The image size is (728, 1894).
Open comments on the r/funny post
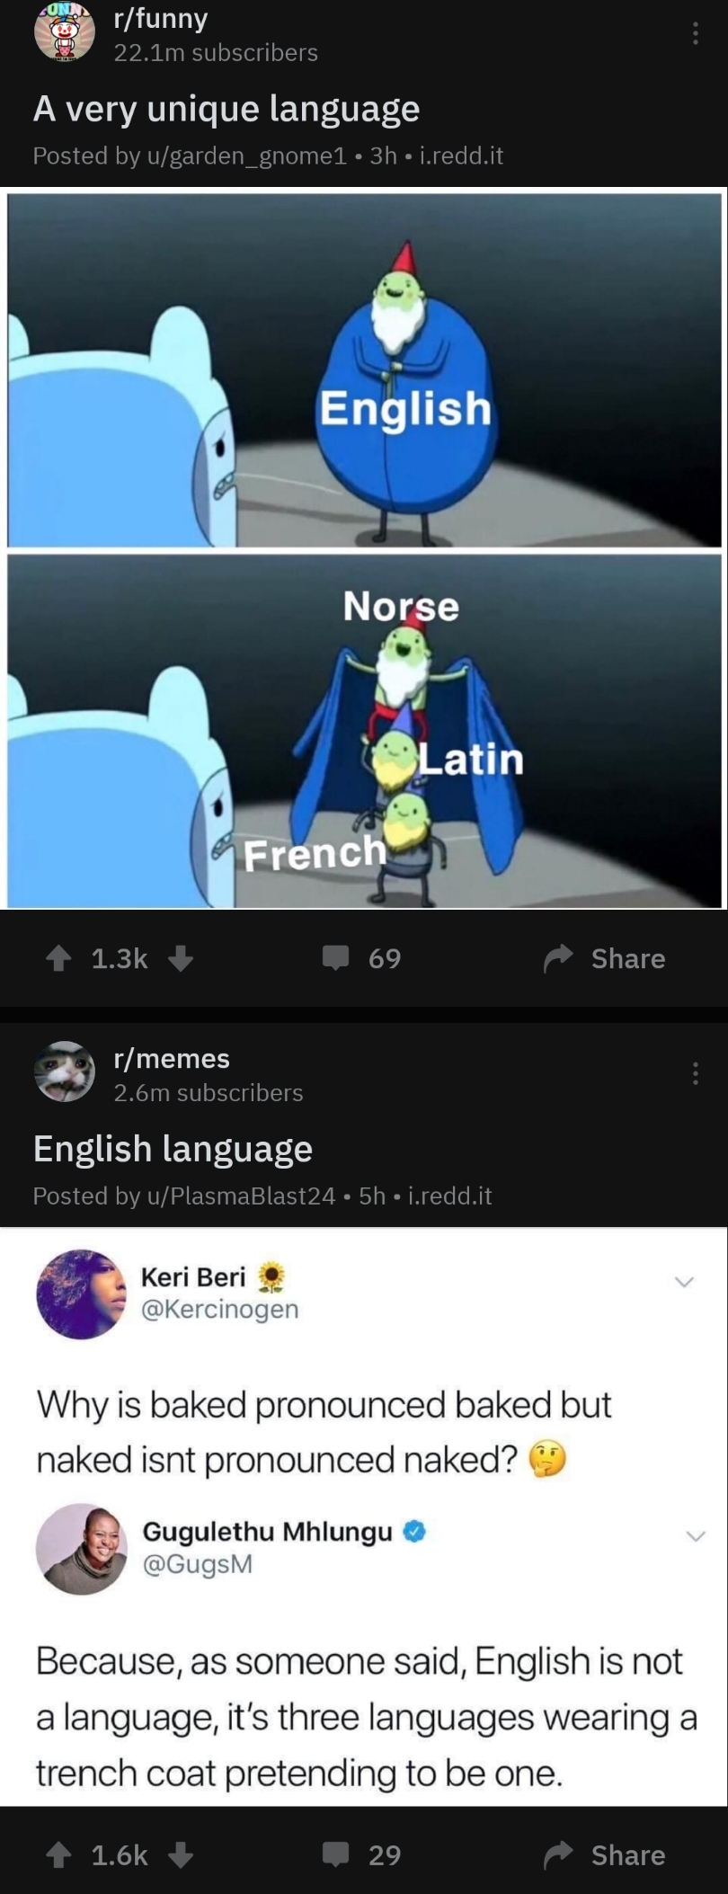click(362, 958)
